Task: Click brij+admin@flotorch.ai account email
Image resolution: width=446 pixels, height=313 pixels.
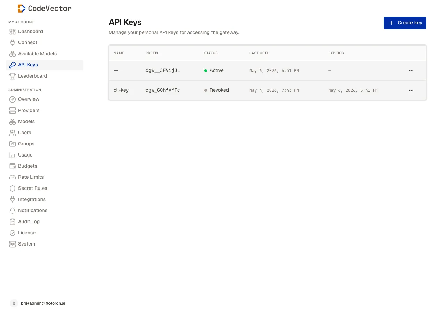Action: [43, 303]
